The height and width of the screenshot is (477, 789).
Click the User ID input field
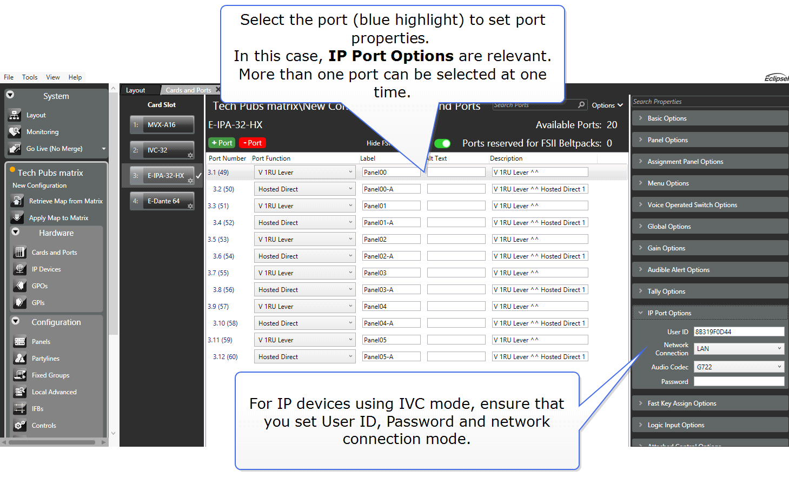(x=739, y=332)
